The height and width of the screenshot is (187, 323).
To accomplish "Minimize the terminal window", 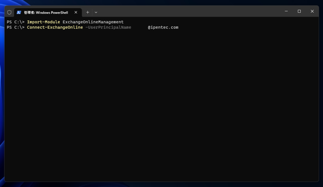I will tap(286, 11).
